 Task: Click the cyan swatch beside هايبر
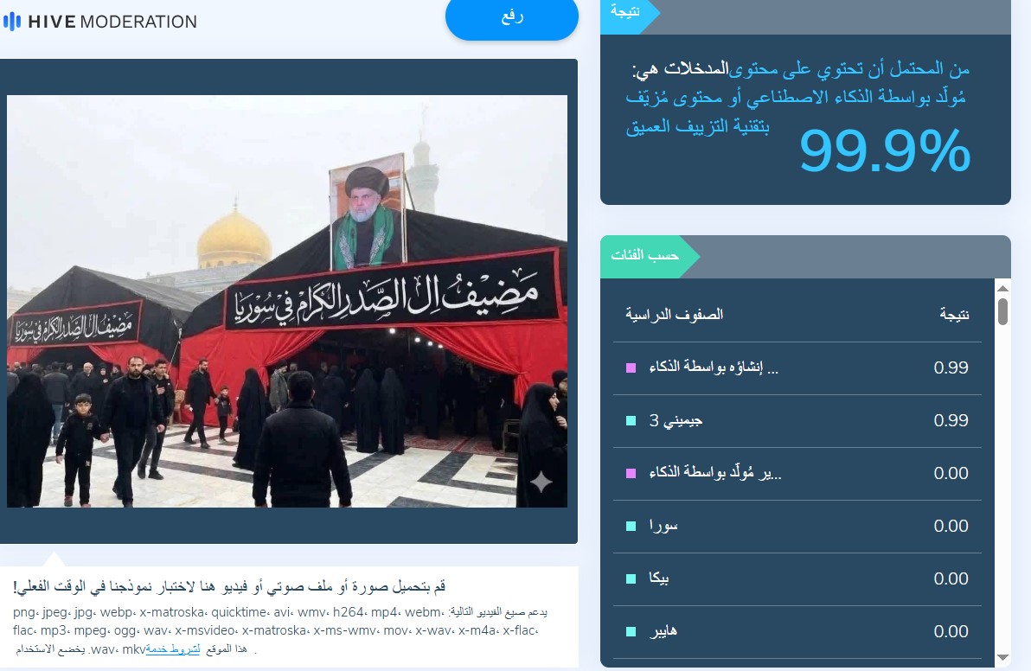tap(631, 631)
